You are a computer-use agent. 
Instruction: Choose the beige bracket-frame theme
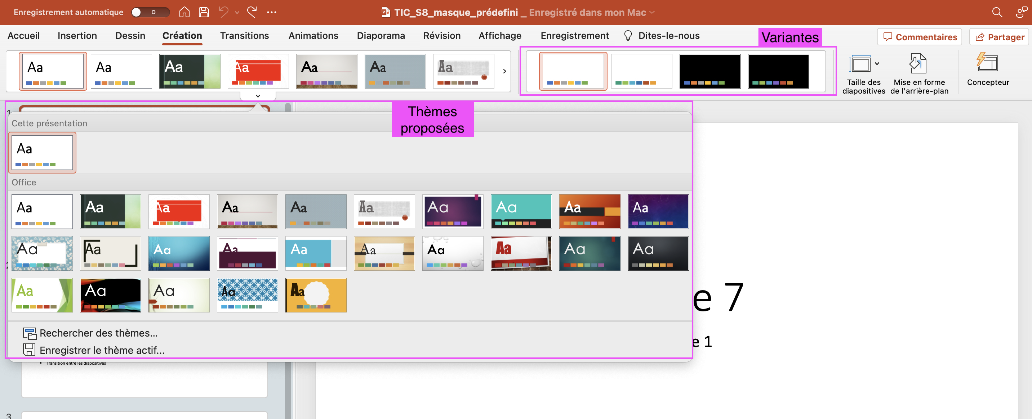(111, 253)
